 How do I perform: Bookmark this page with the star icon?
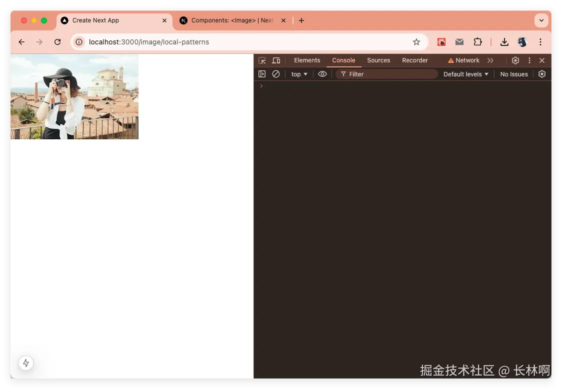416,42
